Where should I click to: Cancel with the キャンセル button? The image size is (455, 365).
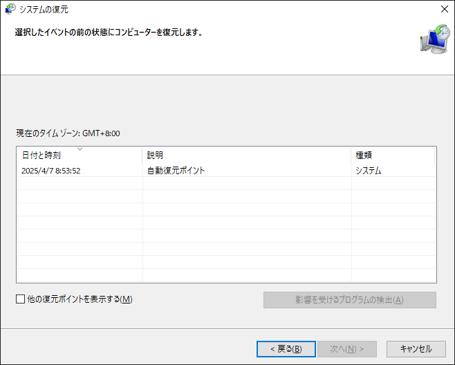pos(416,348)
